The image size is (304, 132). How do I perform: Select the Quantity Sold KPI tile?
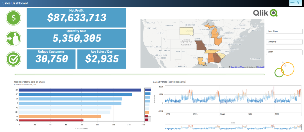(x=76, y=38)
